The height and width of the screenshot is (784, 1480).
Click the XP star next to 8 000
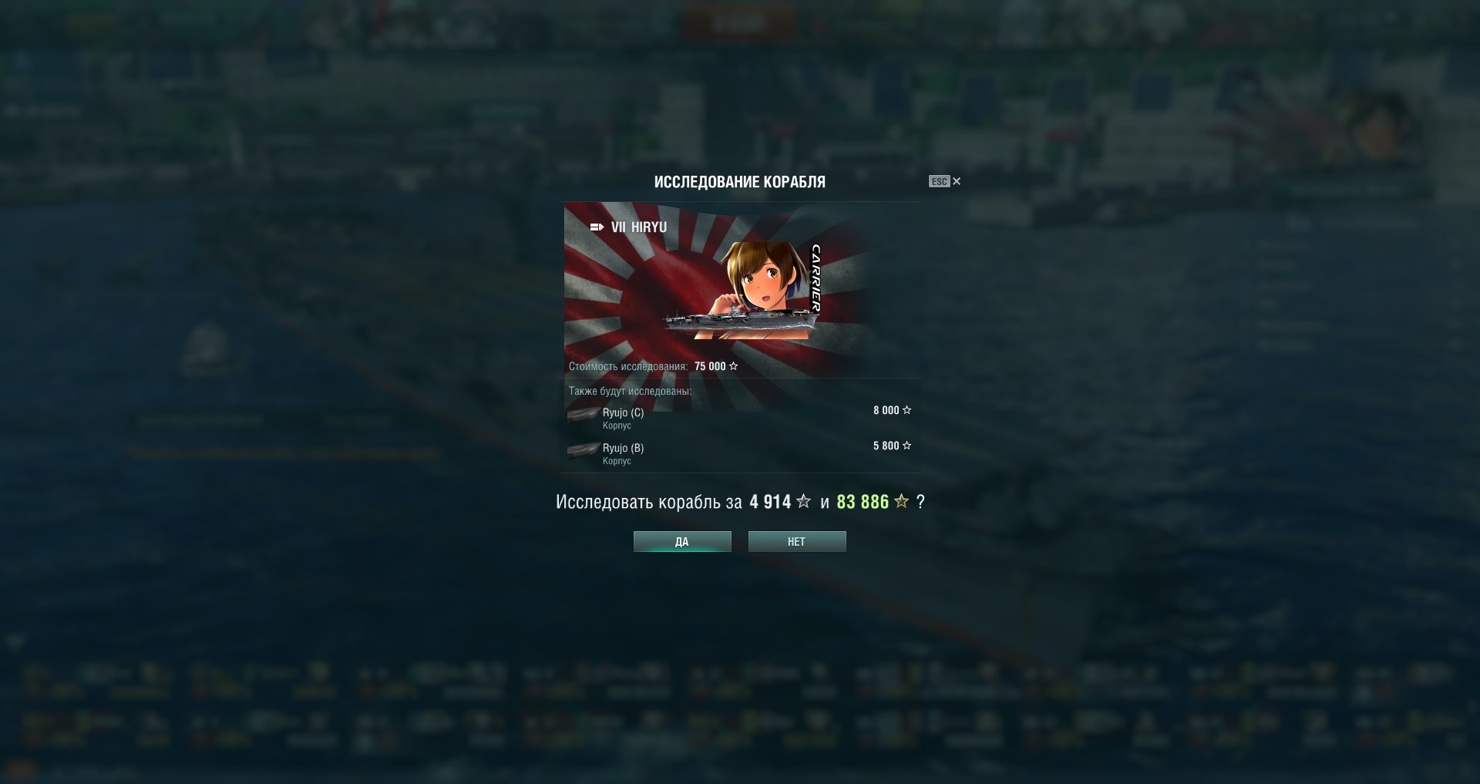[906, 410]
